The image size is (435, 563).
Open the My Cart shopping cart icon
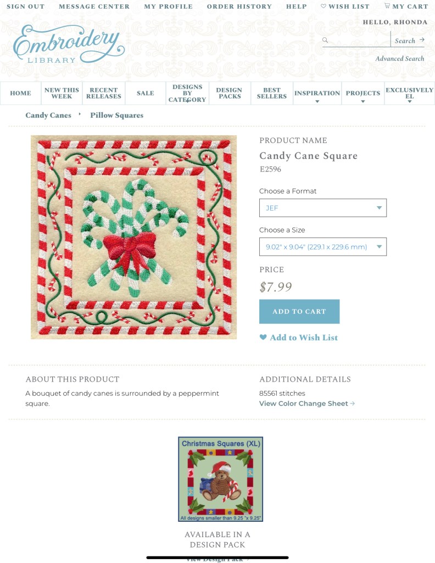pos(387,5)
